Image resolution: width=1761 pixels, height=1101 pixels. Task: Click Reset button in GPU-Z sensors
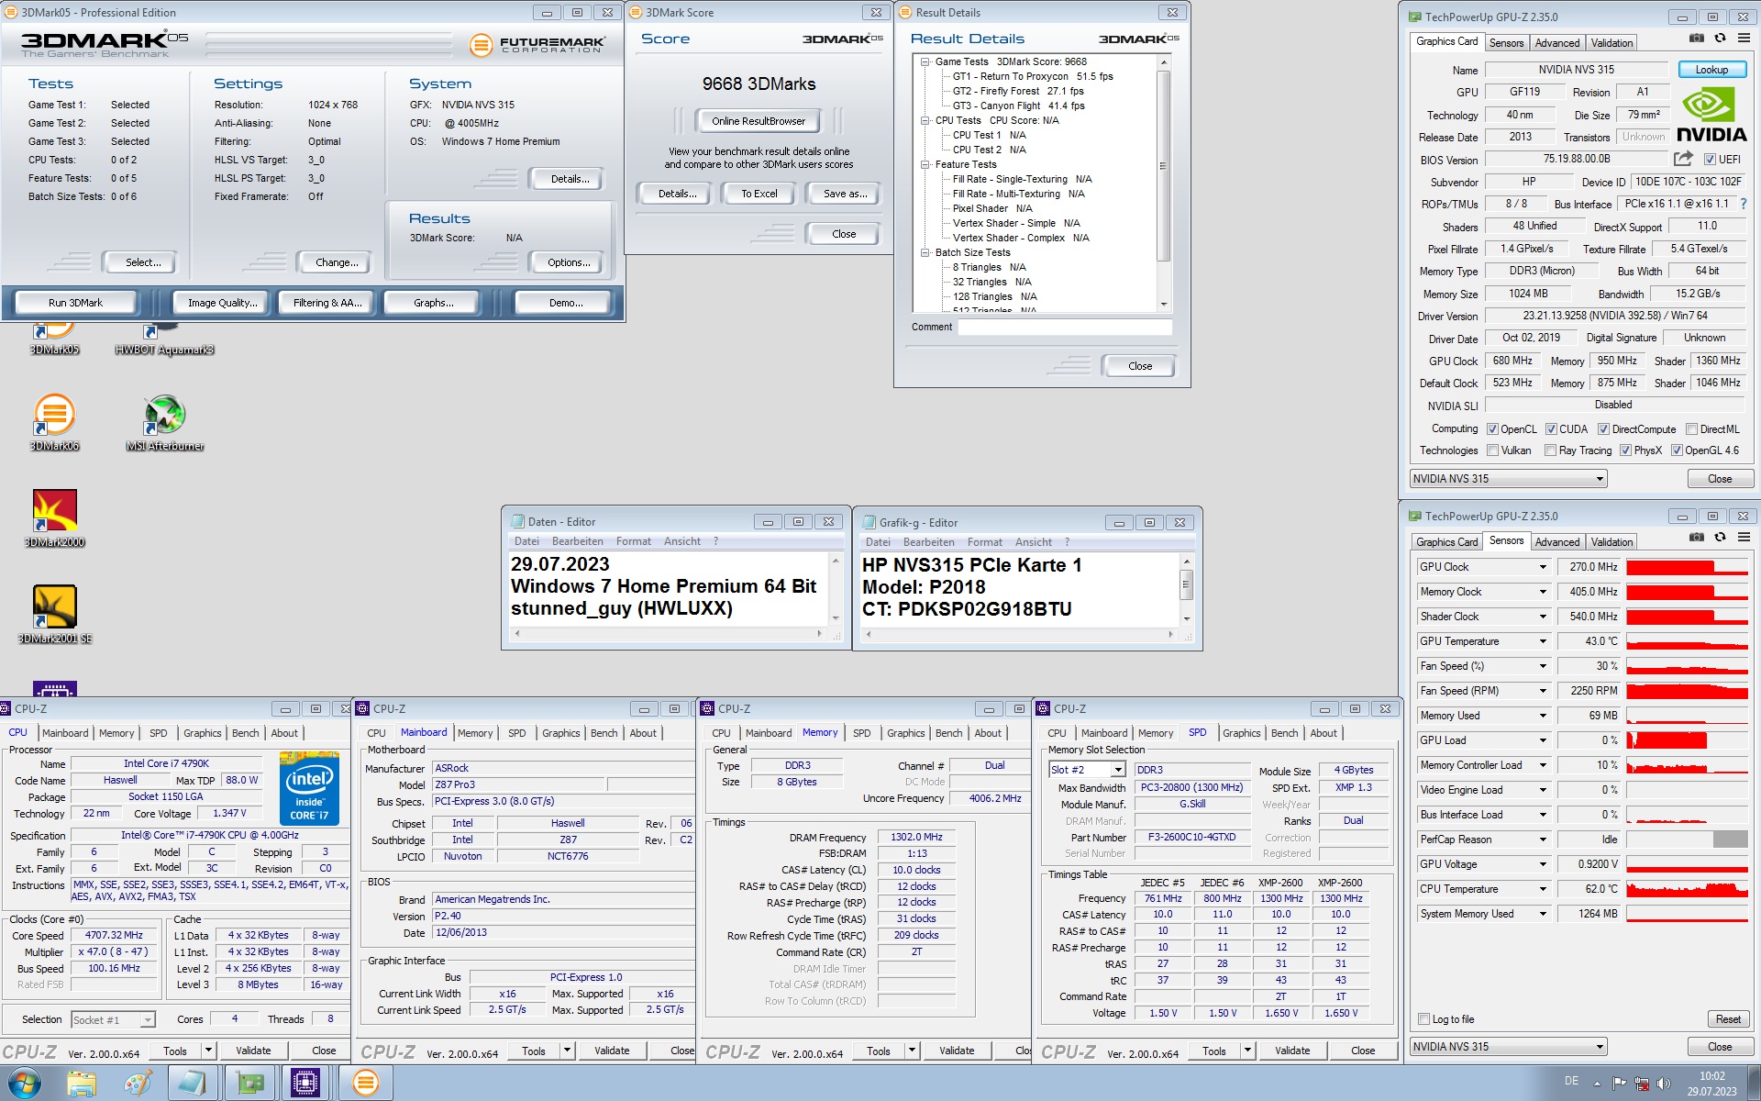point(1728,1019)
